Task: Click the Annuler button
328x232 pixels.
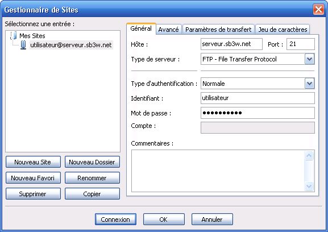Action: tap(212, 219)
